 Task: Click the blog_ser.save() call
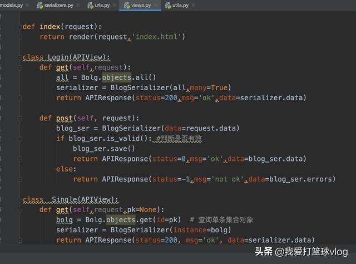[x=104, y=149]
